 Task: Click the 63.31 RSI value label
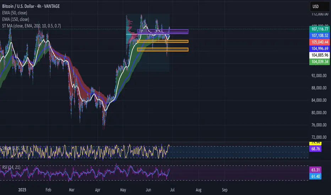[315, 170]
